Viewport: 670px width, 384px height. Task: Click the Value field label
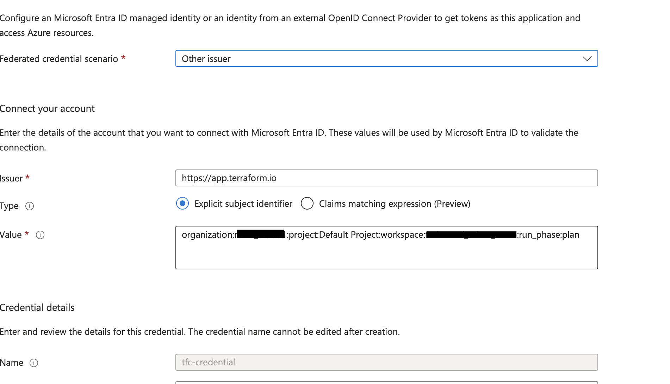(x=11, y=235)
